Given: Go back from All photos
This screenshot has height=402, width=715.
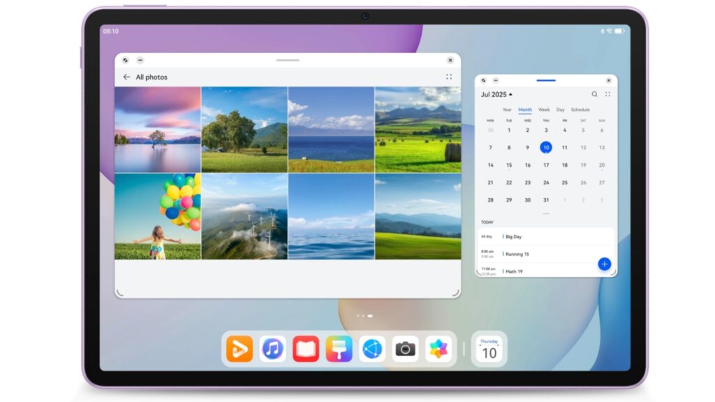Looking at the screenshot, I should coord(126,77).
